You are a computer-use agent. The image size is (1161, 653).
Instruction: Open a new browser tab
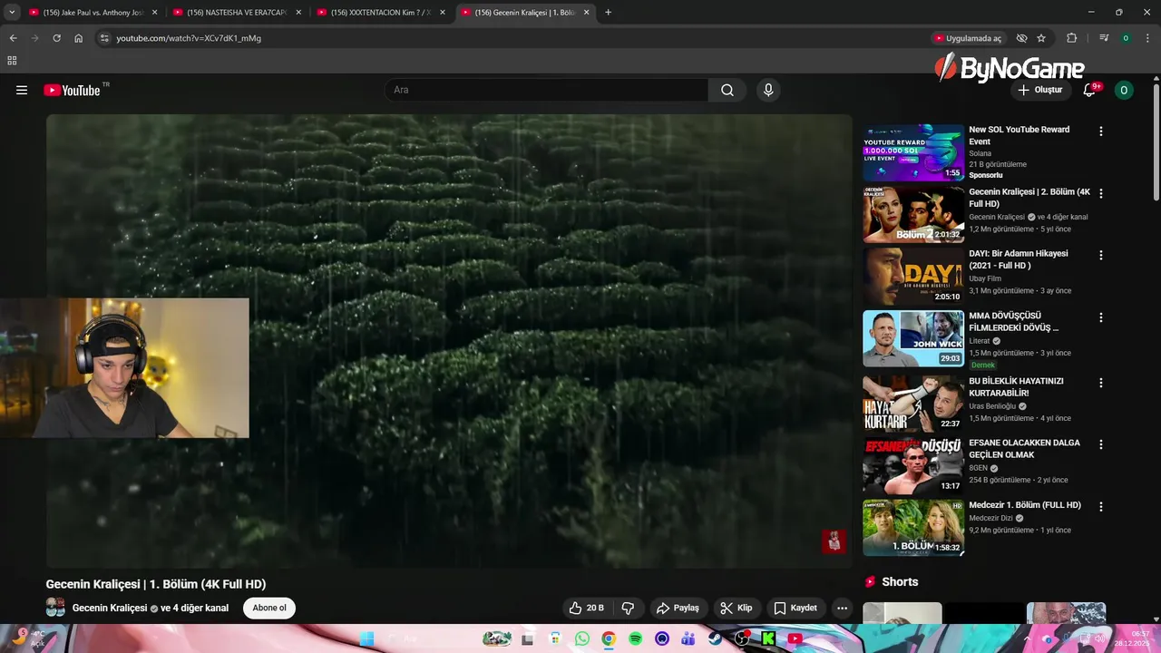coord(608,13)
